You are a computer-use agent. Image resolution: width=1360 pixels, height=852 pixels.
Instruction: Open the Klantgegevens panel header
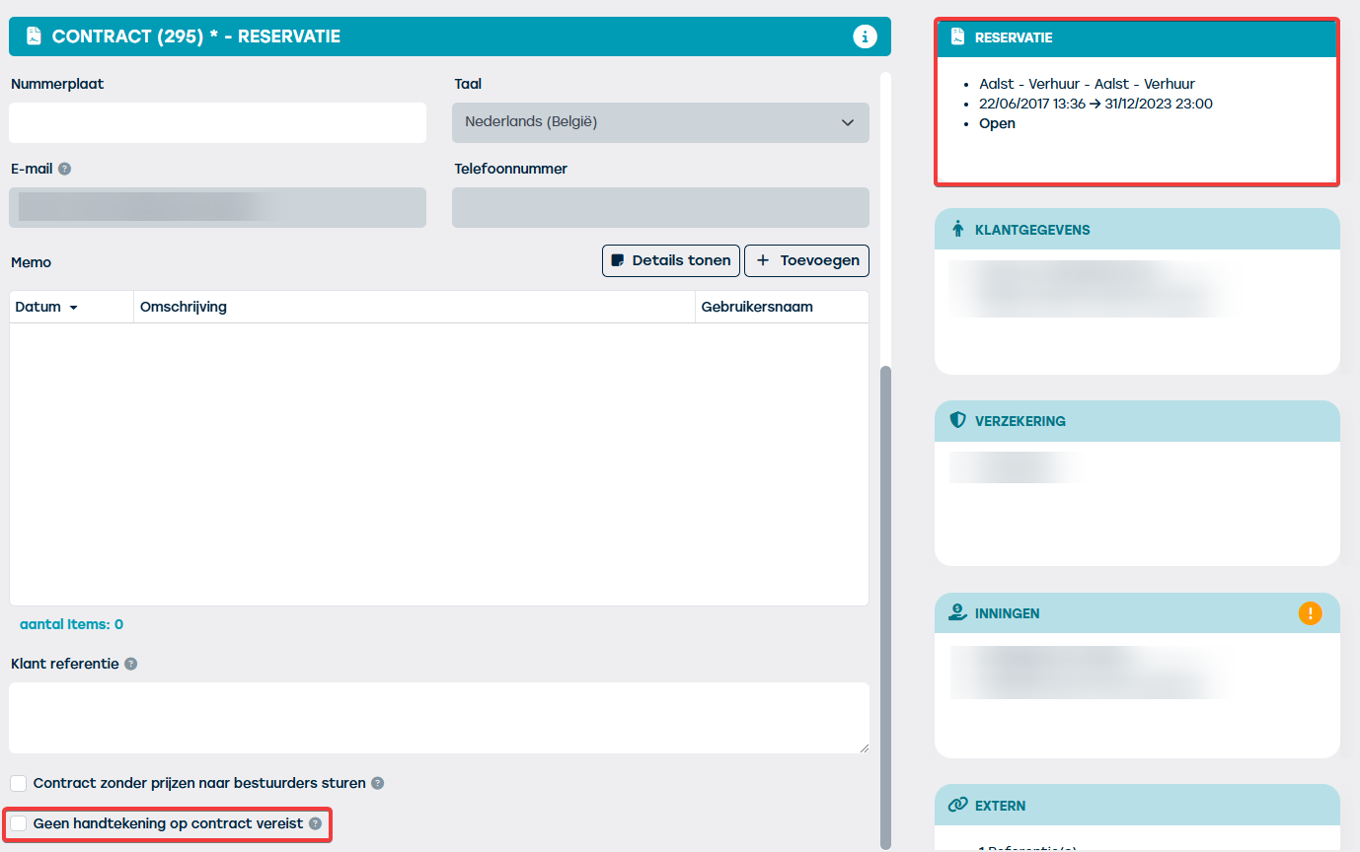[x=1137, y=230]
